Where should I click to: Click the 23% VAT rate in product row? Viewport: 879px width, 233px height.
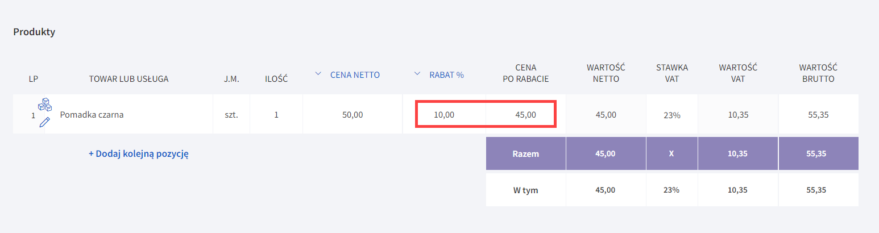[671, 115]
